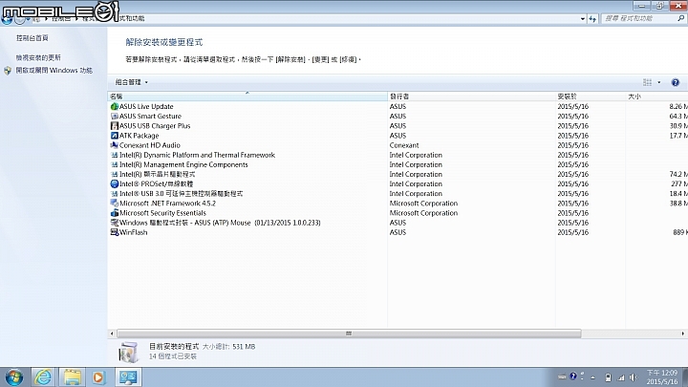Click the ASUS Smart Gesture program icon
Screen dimensions: 688x387
[x=115, y=117]
